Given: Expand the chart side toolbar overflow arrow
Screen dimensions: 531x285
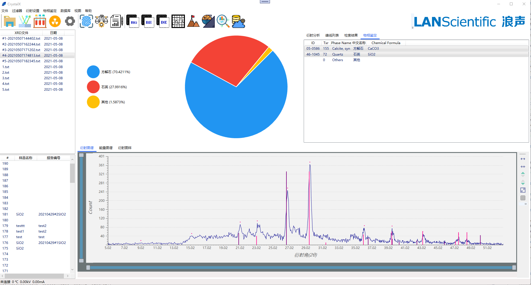Looking at the screenshot, I should tap(526, 204).
